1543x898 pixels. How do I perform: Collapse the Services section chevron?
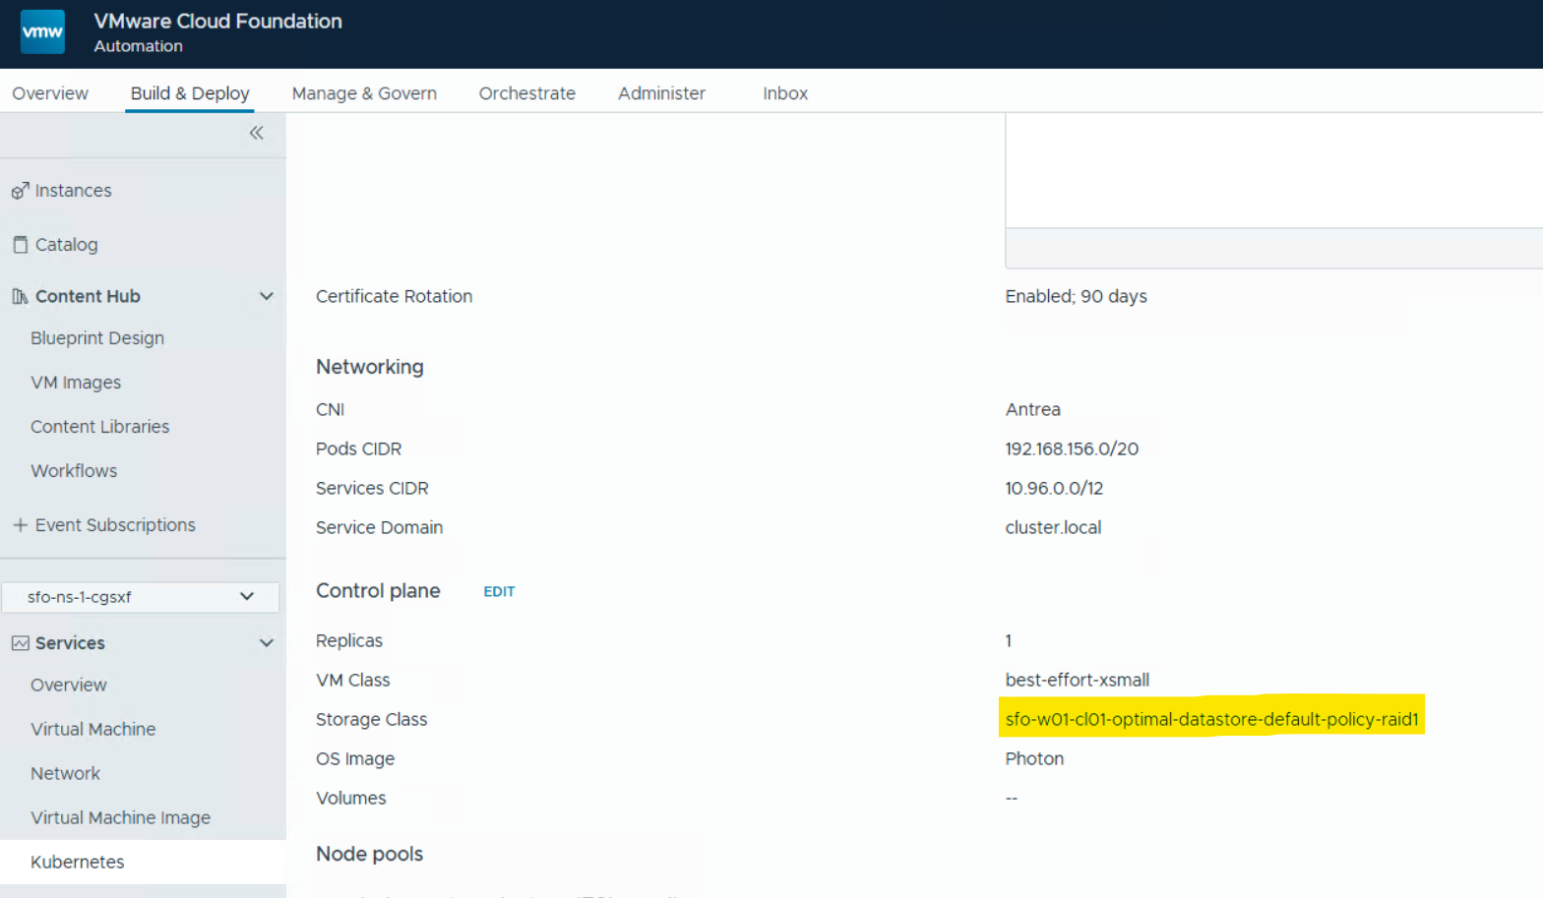tap(266, 643)
